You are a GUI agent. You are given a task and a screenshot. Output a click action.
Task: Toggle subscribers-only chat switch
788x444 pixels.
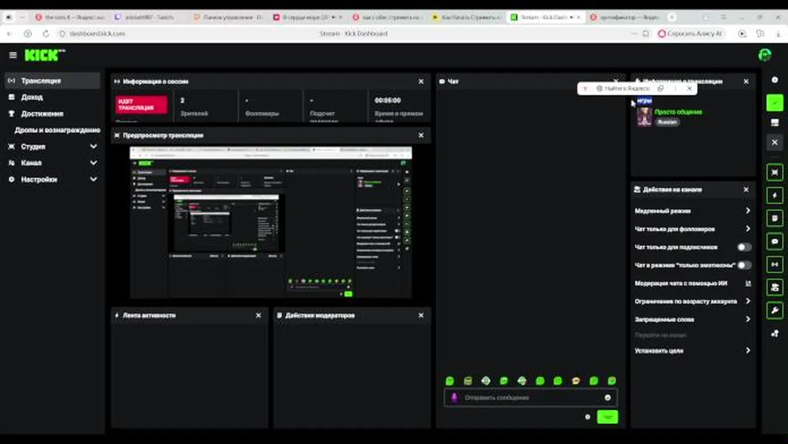(x=744, y=247)
